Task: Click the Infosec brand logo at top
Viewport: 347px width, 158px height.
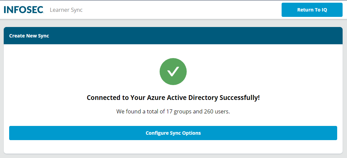Action: pos(24,10)
